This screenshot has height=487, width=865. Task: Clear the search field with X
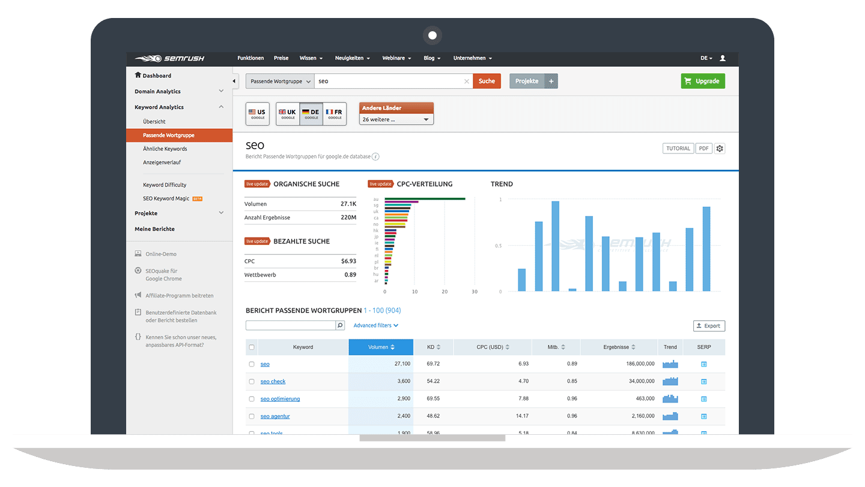pyautogui.click(x=467, y=82)
